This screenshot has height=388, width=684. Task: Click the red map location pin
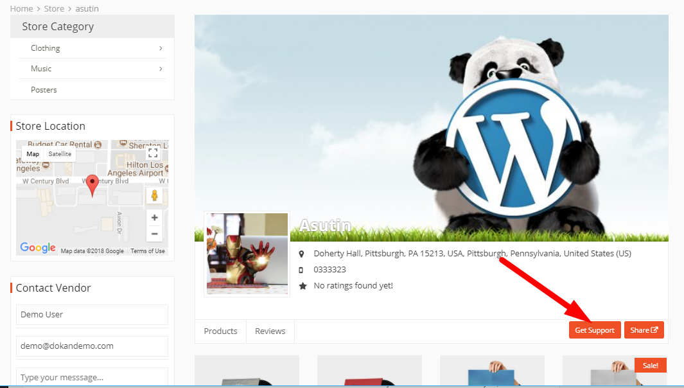click(x=92, y=186)
